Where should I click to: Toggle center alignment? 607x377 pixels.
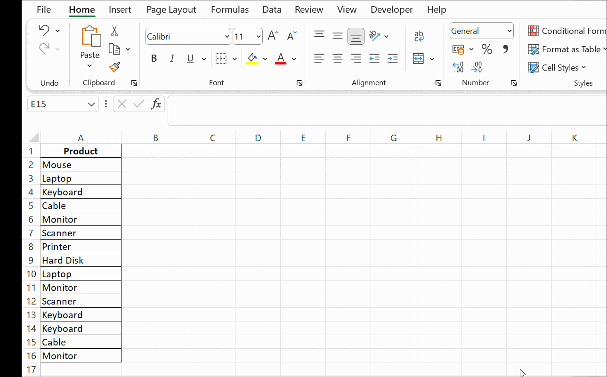(x=337, y=58)
